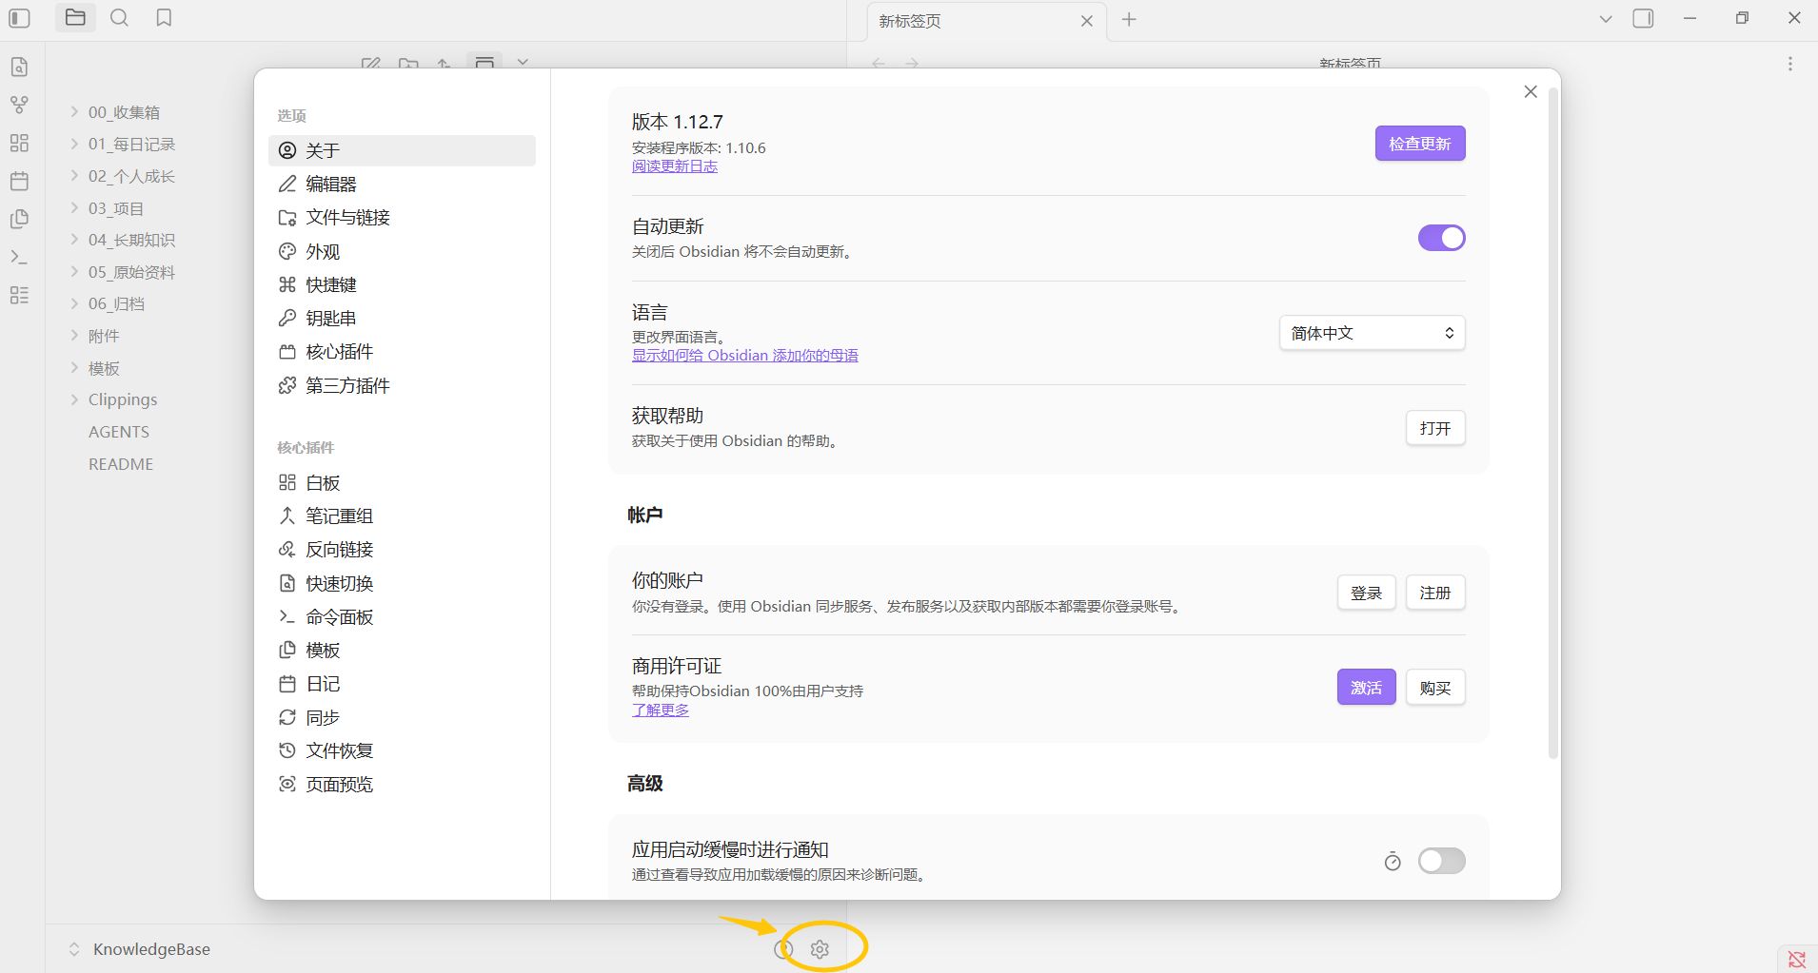The image size is (1818, 973).
Task: Open the bookmarks tab icon
Action: [x=164, y=18]
